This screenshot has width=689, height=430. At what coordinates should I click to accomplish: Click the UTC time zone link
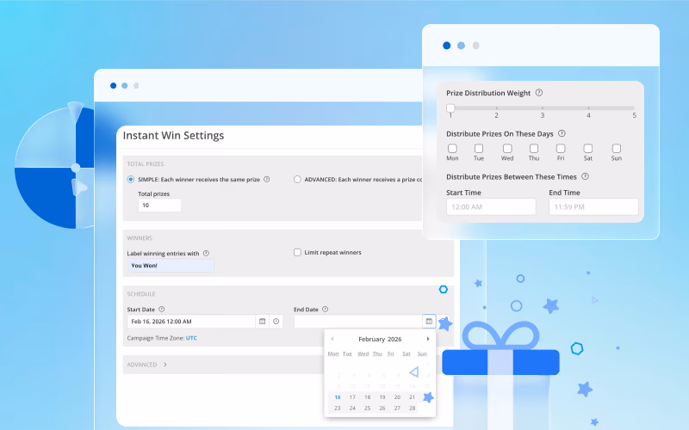191,338
